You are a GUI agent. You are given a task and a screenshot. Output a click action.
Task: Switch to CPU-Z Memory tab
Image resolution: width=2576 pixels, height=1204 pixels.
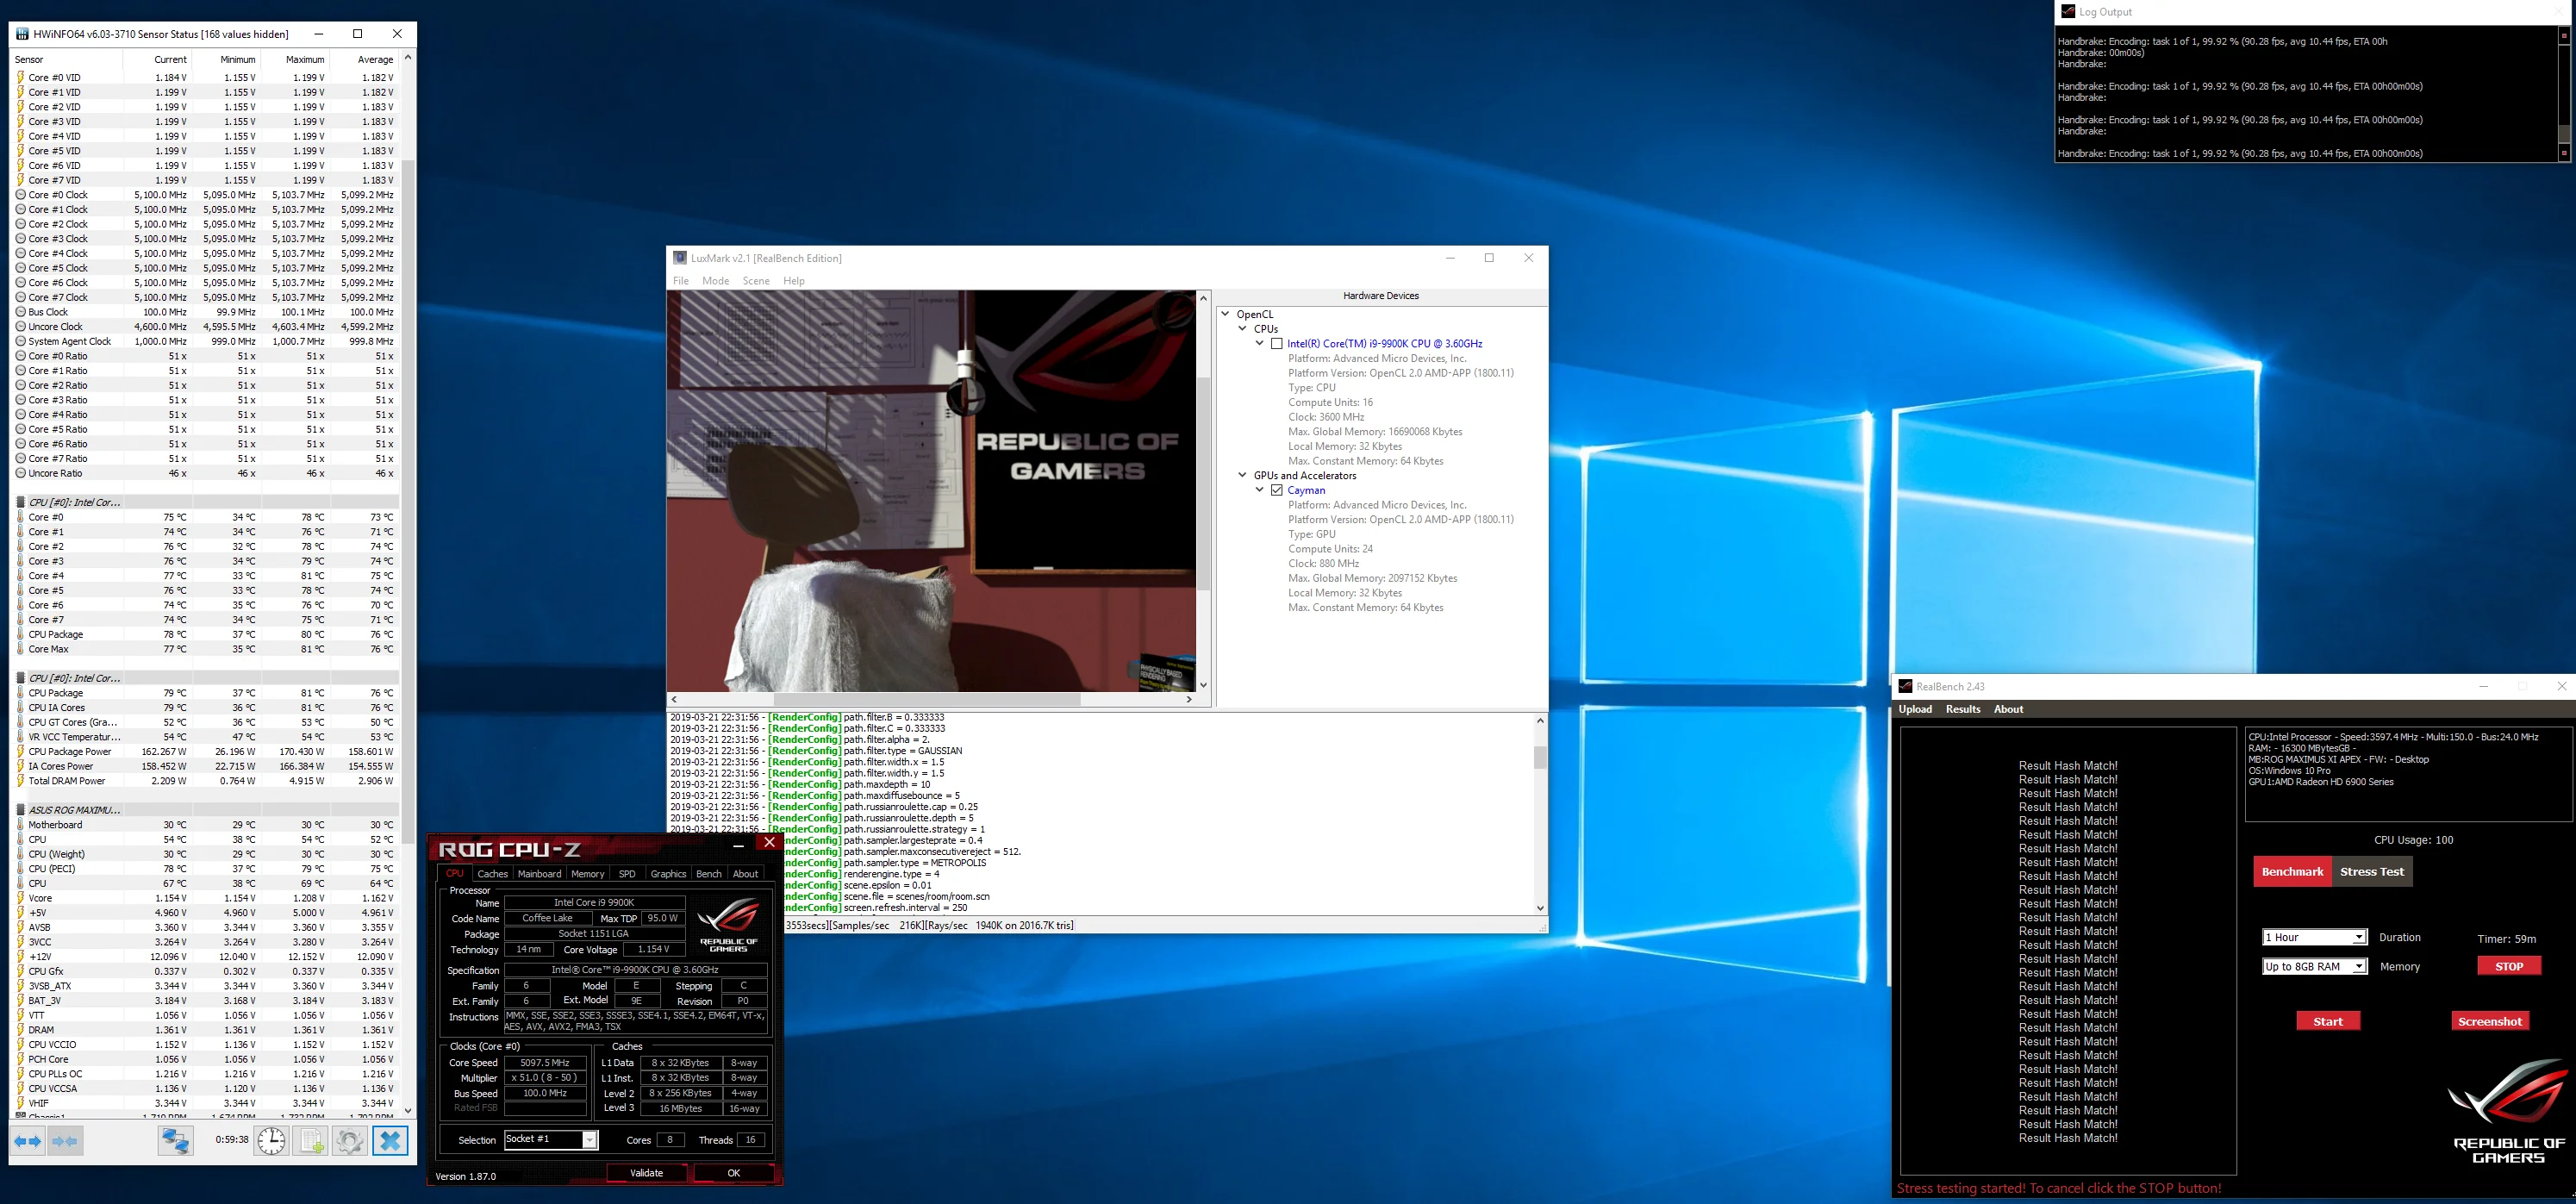[x=587, y=874]
